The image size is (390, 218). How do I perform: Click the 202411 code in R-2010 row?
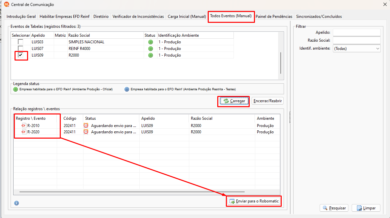69,126
